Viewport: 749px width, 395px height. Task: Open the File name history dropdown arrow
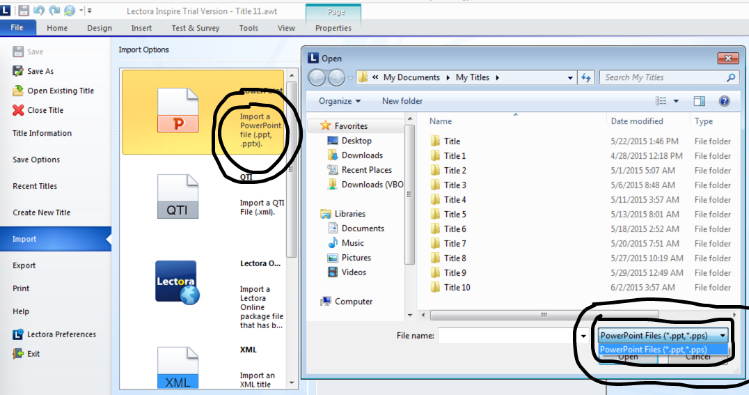pos(583,336)
